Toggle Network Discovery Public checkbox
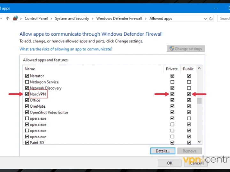Screen dimensions: 230x172 (x=189, y=88)
